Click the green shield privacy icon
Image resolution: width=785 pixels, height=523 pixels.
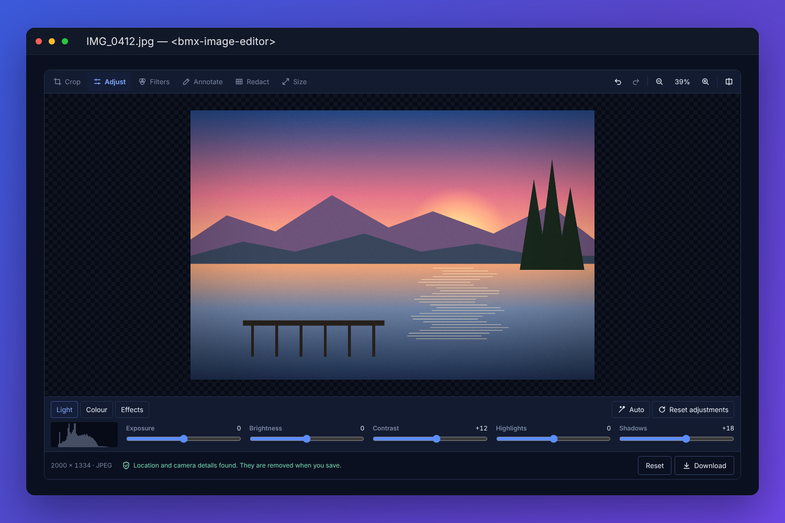(126, 465)
